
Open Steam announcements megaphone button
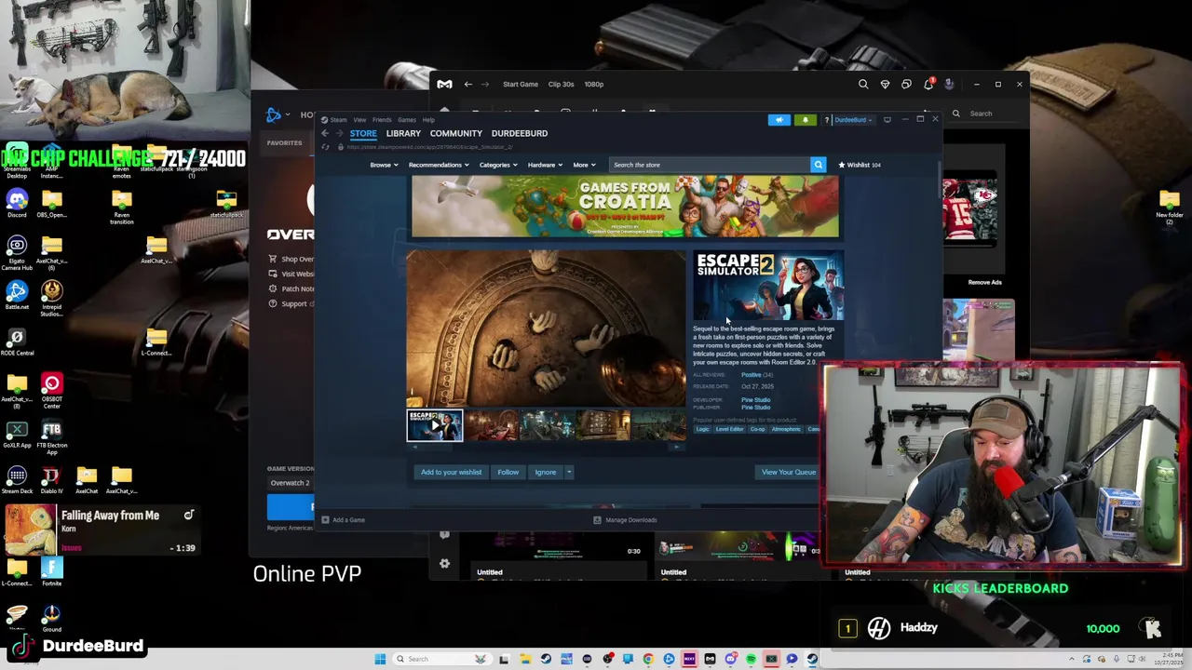click(779, 120)
